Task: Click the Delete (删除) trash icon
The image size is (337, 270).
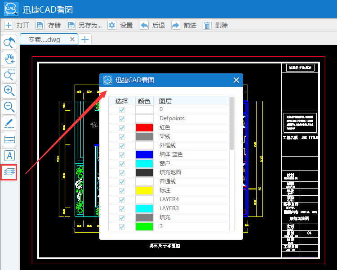Action: click(207, 25)
